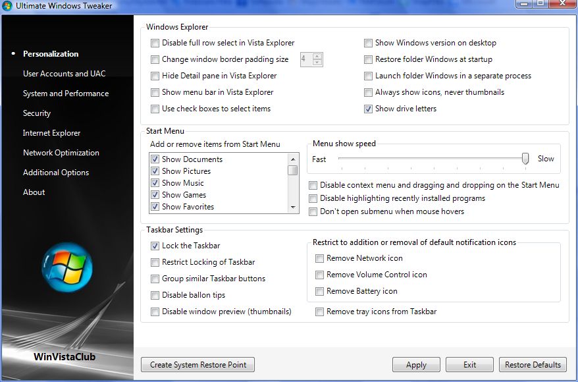Enable Disable highlighting recently installed programs
Image resolution: width=578 pixels, height=382 pixels.
(313, 198)
